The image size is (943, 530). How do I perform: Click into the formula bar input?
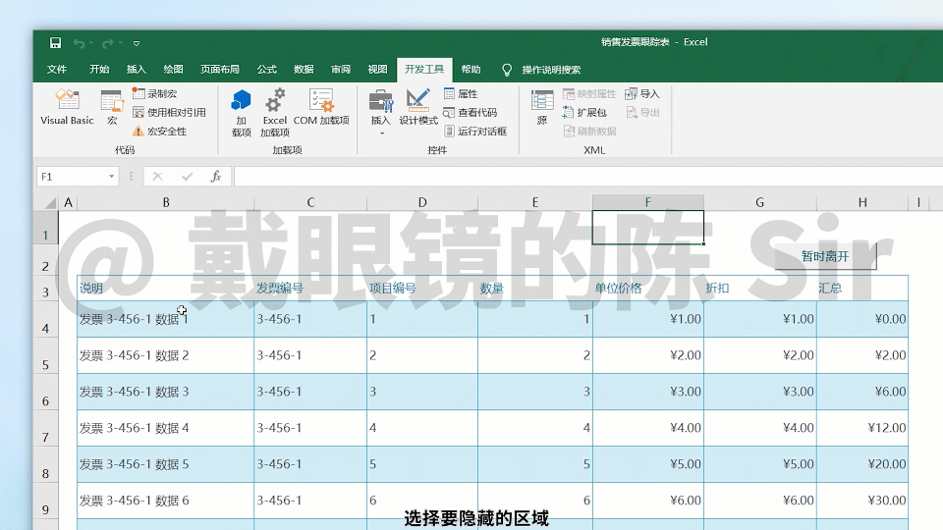(588, 177)
